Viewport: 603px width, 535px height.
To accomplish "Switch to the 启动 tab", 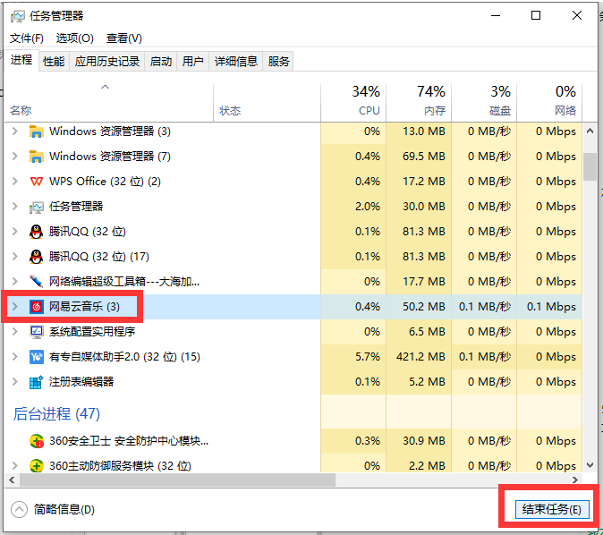I will (x=161, y=61).
